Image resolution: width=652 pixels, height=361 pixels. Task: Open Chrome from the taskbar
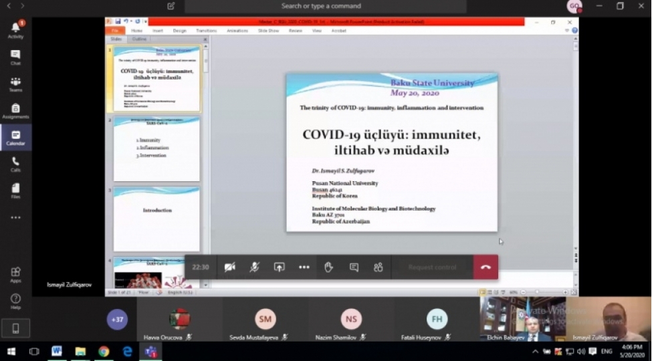(104, 352)
